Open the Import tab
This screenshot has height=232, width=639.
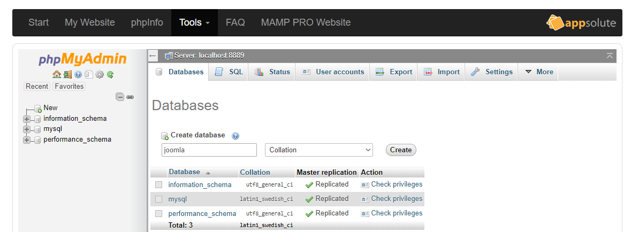pyautogui.click(x=441, y=72)
